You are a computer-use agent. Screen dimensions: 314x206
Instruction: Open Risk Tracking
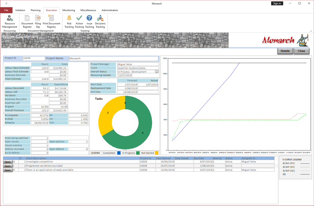coord(69,22)
